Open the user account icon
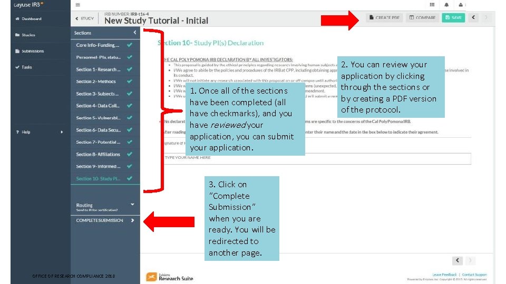The height and width of the screenshot is (284, 506). point(461,5)
